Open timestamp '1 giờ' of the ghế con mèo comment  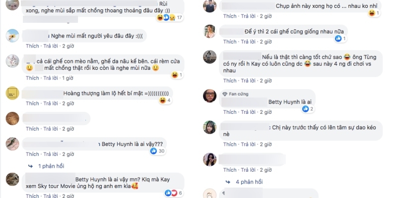(x=67, y=78)
